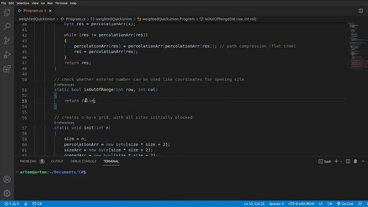Open the Terminal menu

(62, 3)
